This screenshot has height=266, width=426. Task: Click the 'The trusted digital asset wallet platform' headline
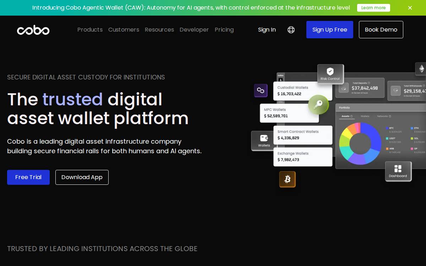point(98,109)
